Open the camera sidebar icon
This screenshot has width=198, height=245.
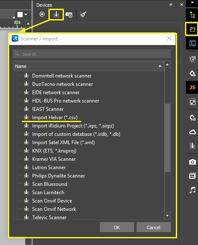click(193, 162)
